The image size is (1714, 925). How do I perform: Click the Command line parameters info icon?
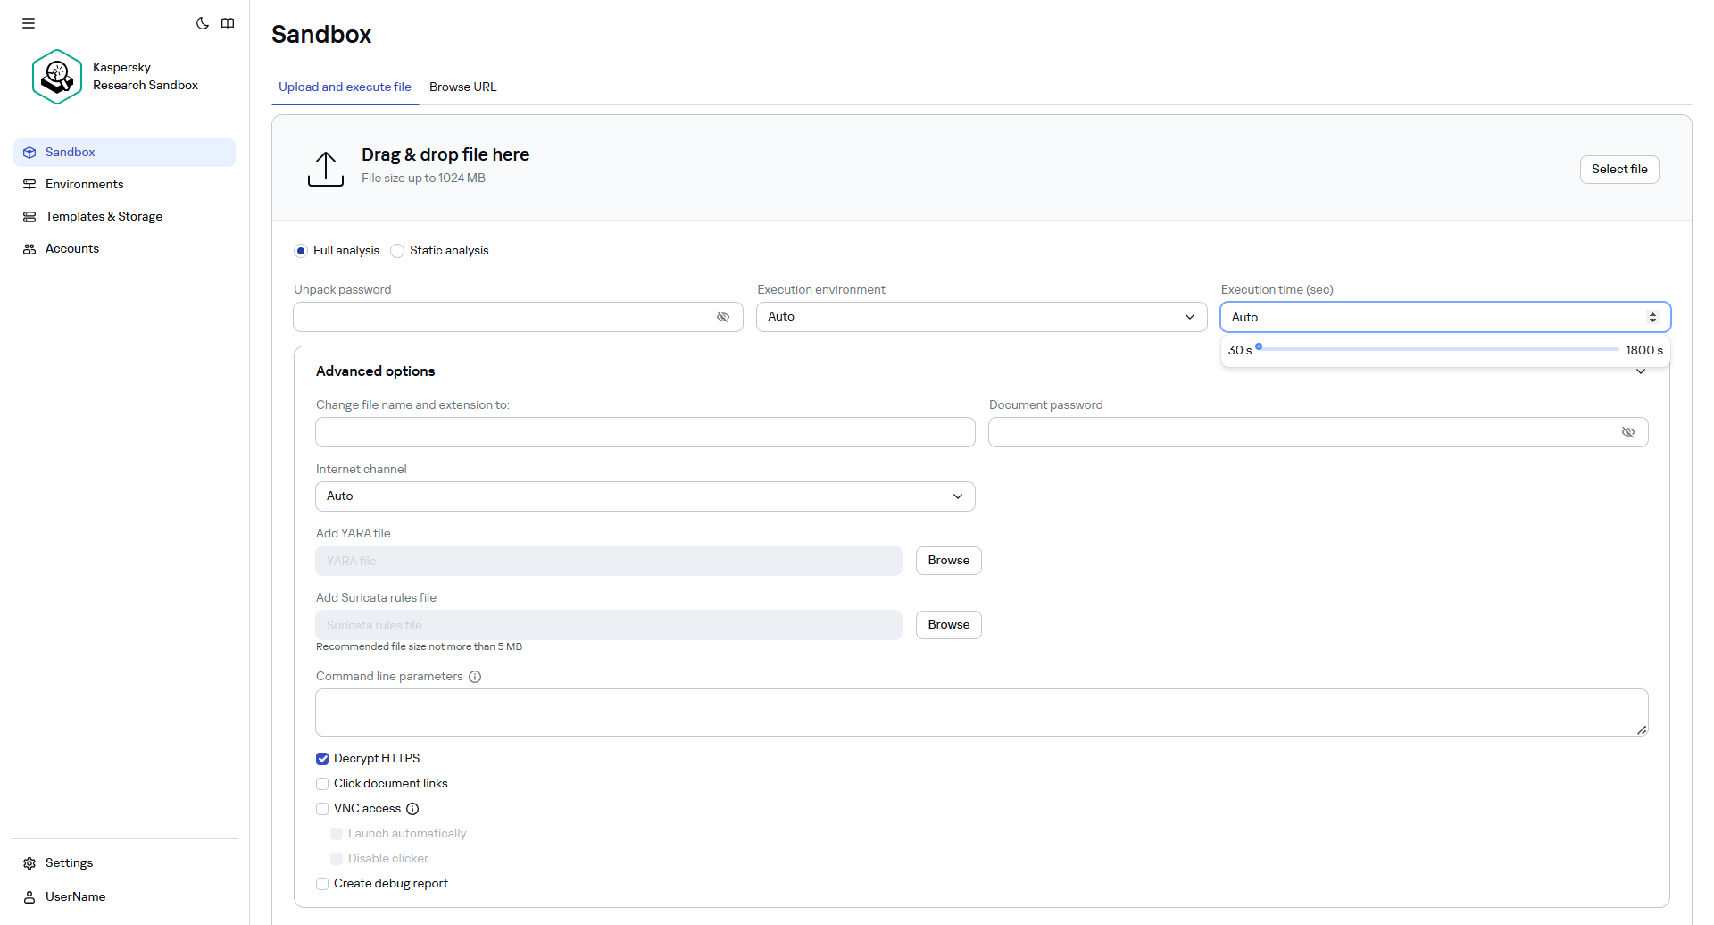pos(475,677)
